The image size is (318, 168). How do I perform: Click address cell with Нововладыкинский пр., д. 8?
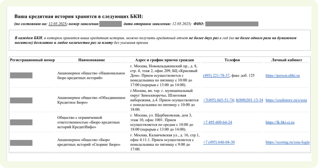click(164, 75)
